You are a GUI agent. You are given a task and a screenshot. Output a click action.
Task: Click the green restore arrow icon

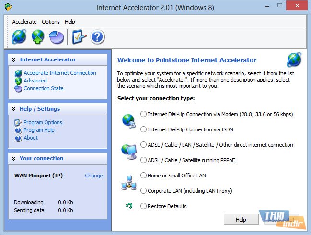pyautogui.click(x=129, y=206)
